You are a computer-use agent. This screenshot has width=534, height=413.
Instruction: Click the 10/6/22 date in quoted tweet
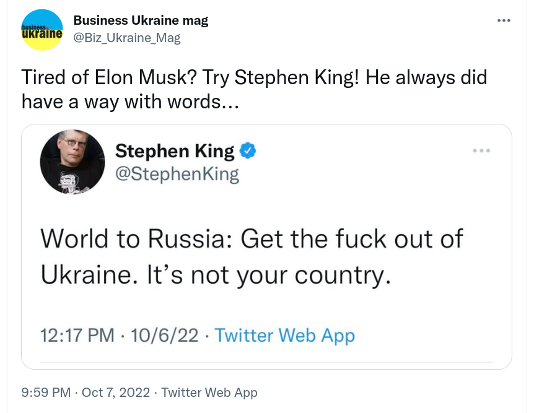coord(165,336)
